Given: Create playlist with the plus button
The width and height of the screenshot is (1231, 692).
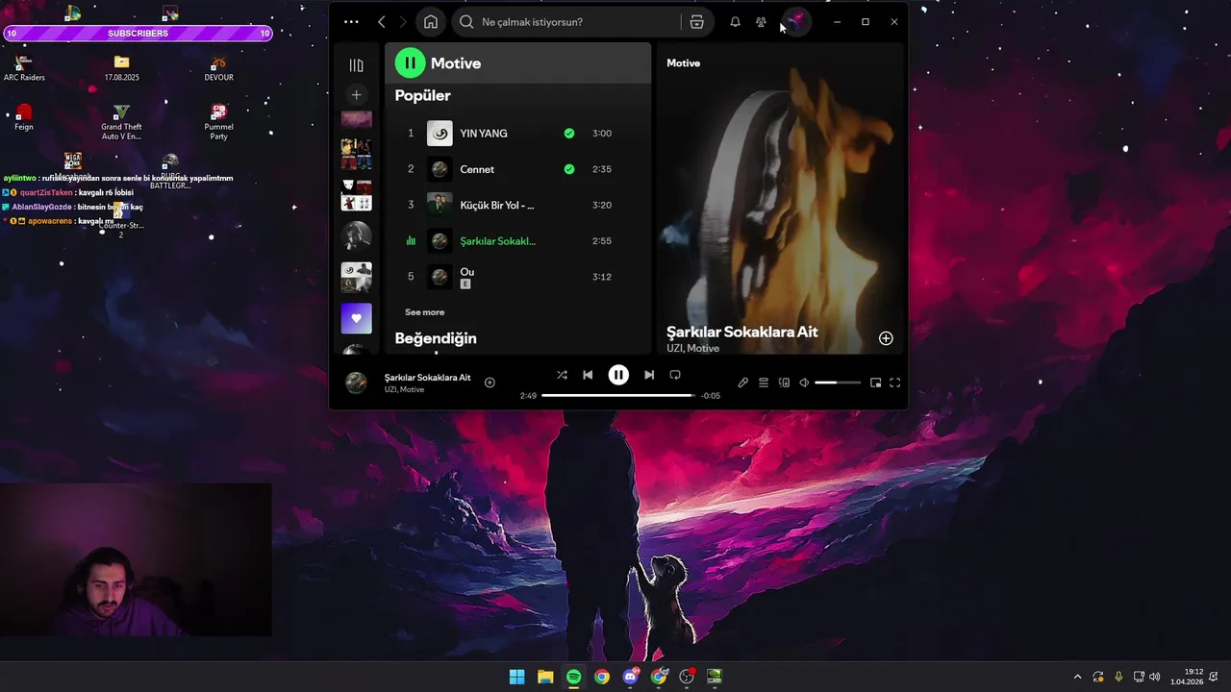Looking at the screenshot, I should pos(356,94).
